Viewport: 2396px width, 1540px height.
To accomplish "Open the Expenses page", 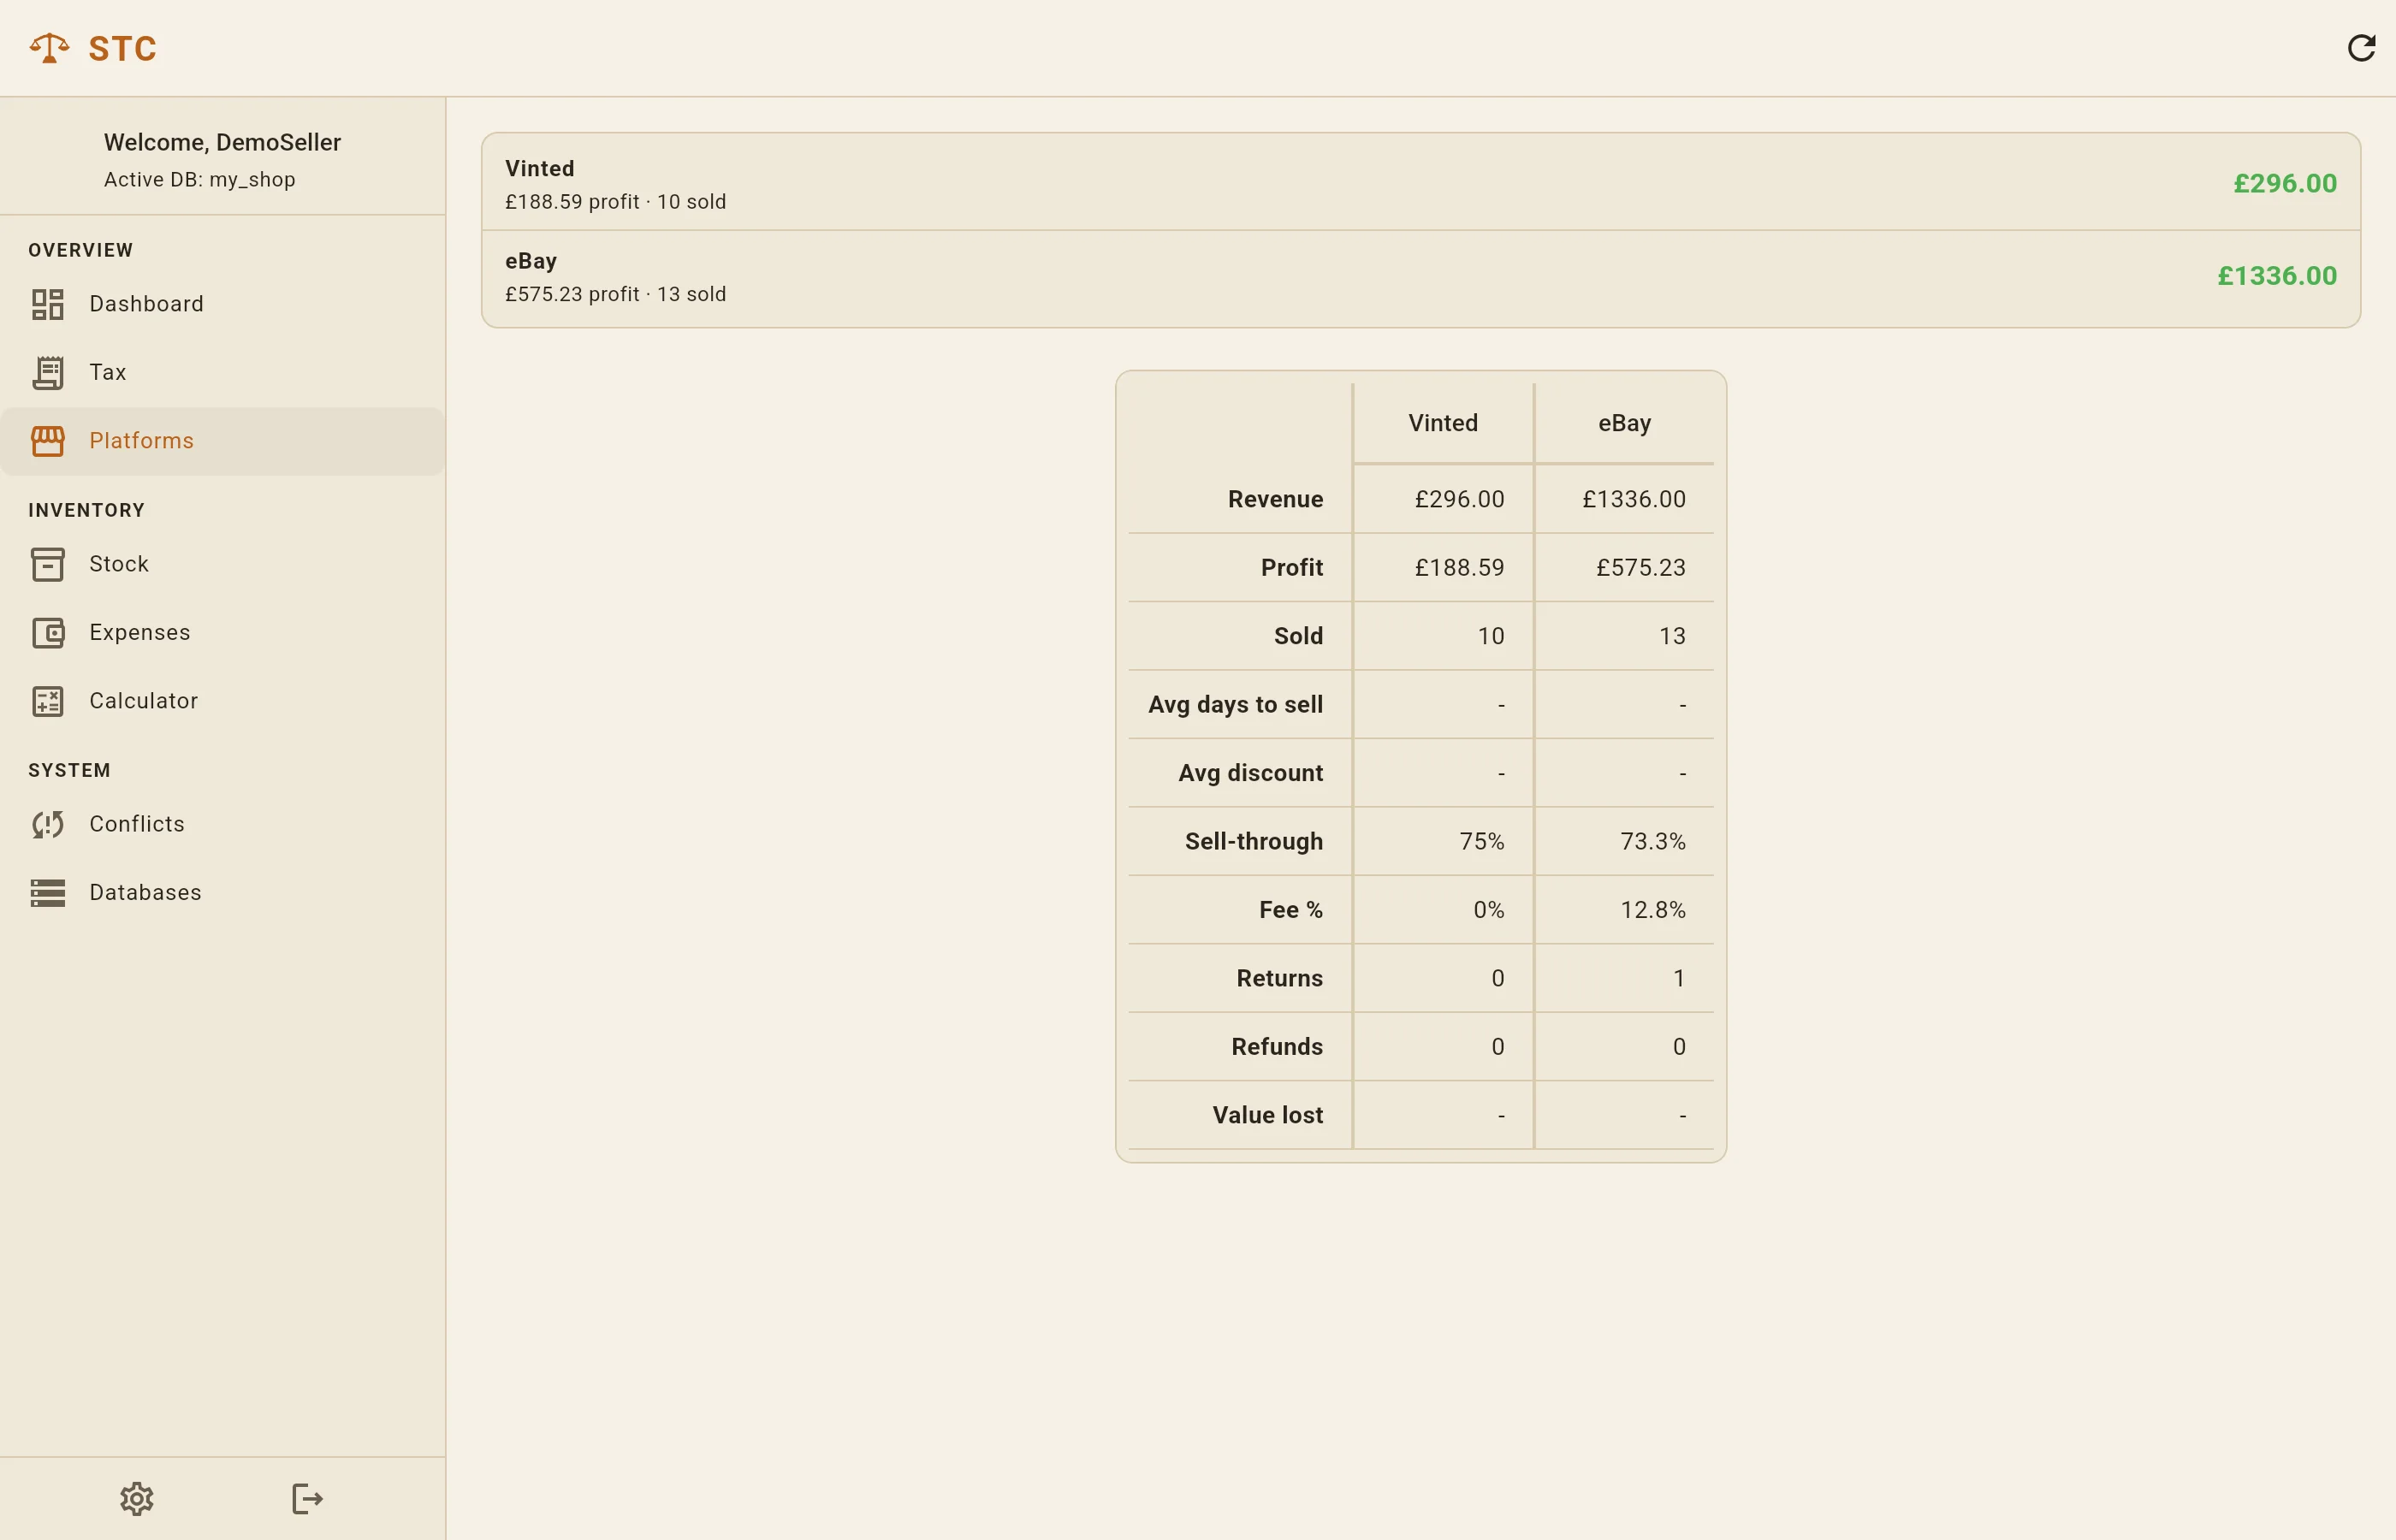I will pos(223,632).
